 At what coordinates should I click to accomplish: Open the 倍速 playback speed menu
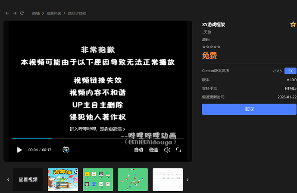(x=153, y=150)
